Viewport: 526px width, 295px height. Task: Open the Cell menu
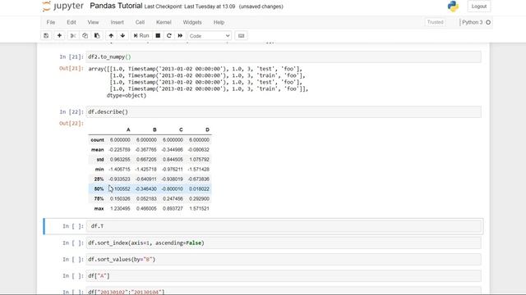pos(140,22)
